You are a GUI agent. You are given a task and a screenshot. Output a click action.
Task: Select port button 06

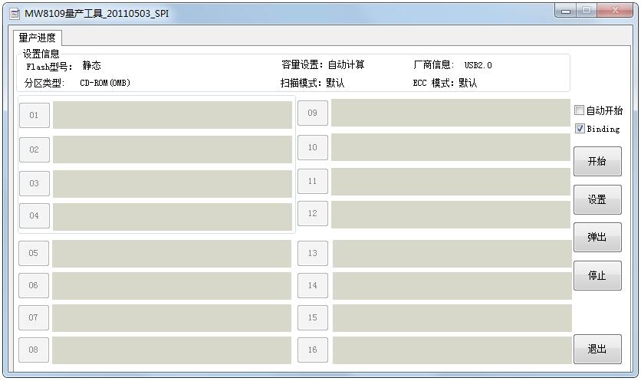34,285
